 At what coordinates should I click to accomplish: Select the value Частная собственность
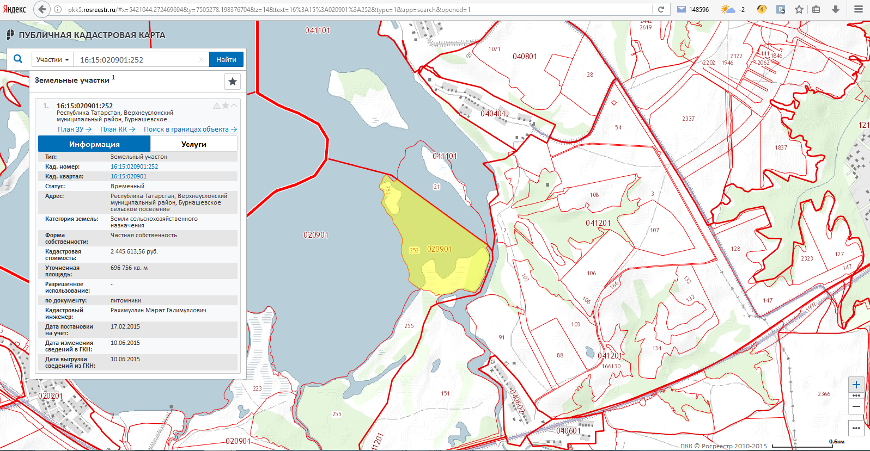coord(144,235)
